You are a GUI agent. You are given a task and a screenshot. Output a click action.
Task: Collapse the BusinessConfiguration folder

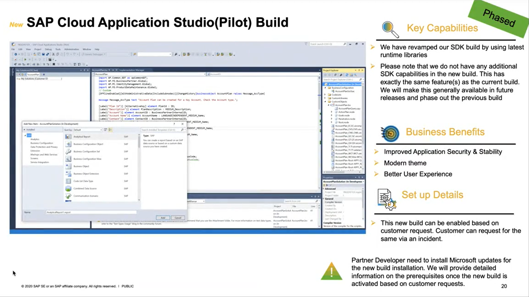pyautogui.click(x=325, y=88)
